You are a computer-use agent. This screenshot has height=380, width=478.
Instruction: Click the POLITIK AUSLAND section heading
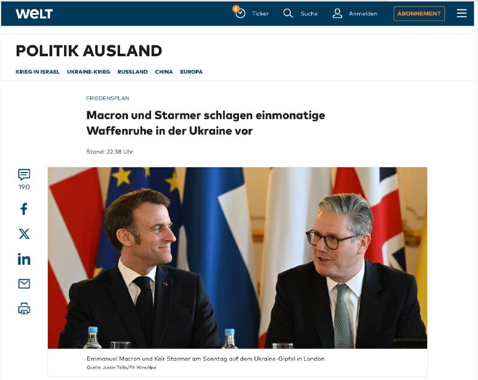(x=88, y=51)
